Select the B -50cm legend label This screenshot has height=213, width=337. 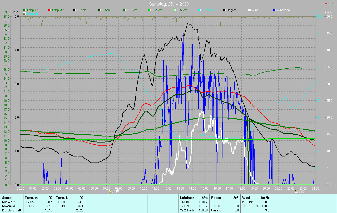point(182,10)
